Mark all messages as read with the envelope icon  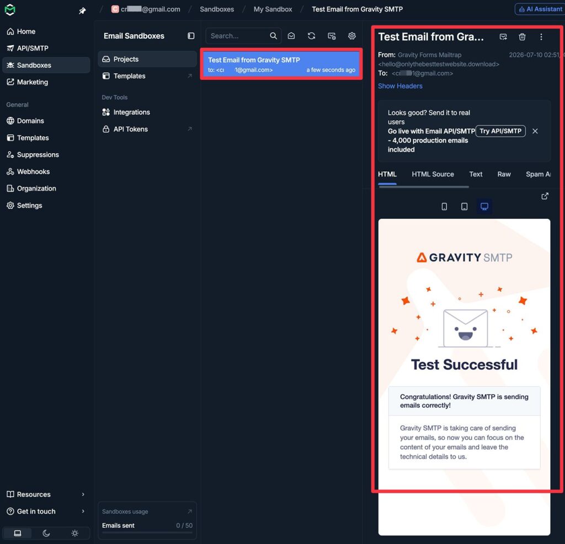291,36
